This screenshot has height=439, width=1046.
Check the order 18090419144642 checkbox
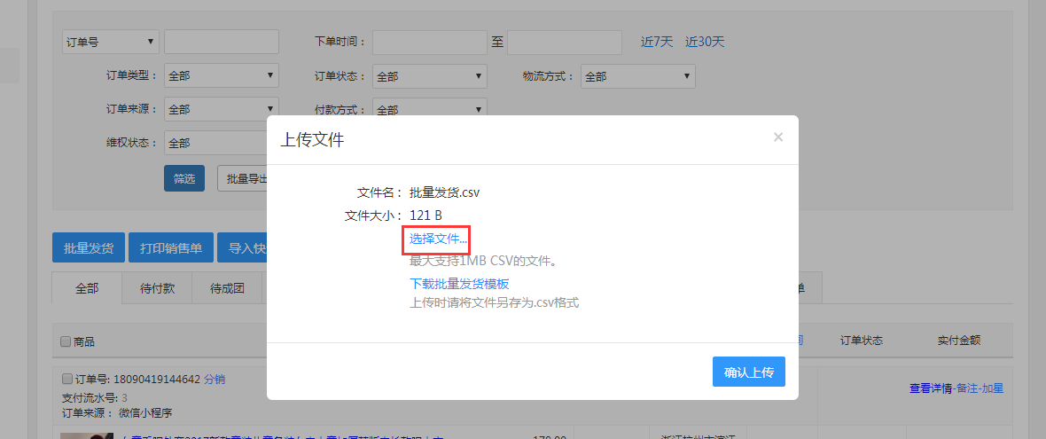coord(67,379)
